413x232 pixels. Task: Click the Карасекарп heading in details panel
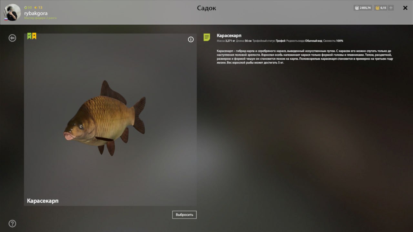point(229,35)
